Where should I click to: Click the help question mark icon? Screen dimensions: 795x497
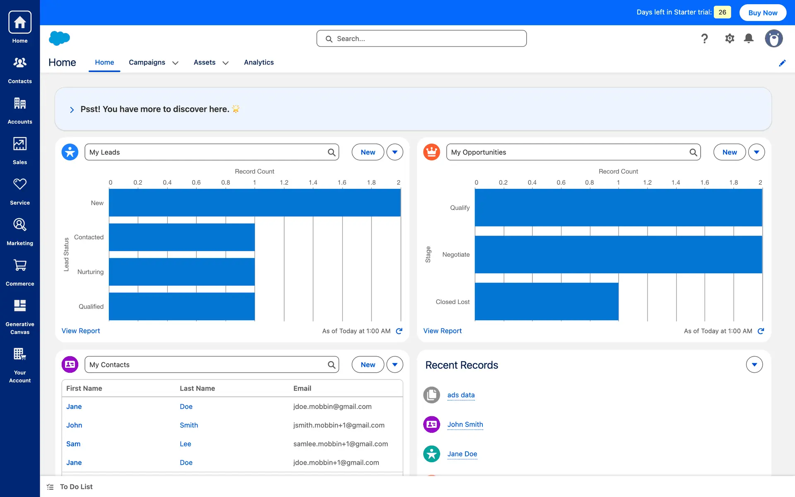tap(704, 39)
